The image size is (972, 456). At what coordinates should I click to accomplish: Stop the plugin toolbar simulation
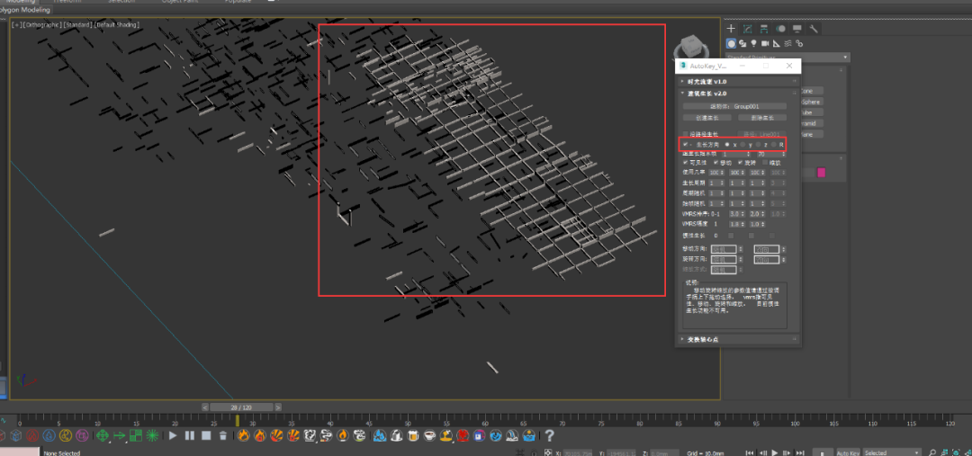pos(206,435)
